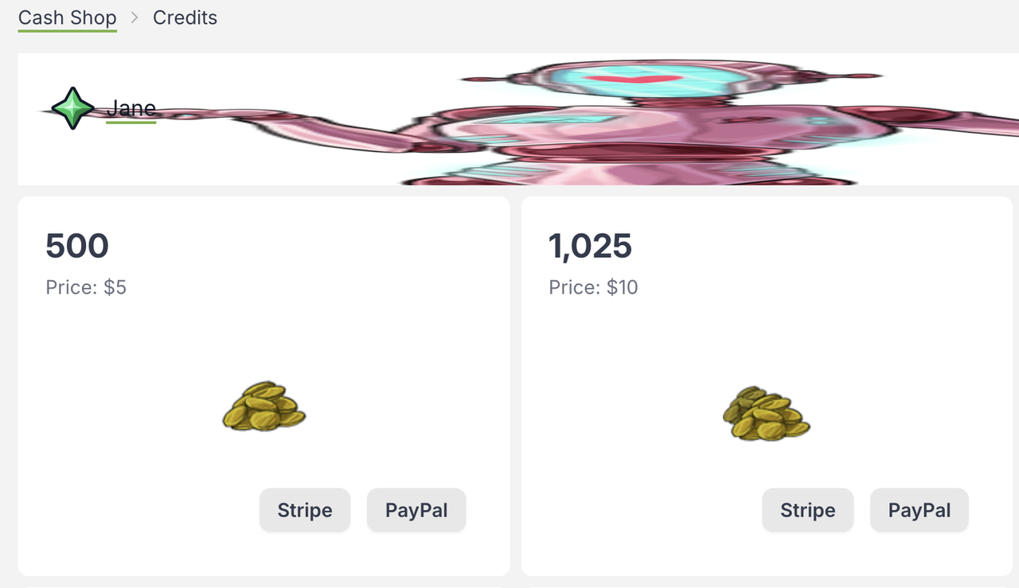Viewport: 1019px width, 588px height.
Task: Pay with Stripe for 1,025 credits
Action: pyautogui.click(x=808, y=510)
